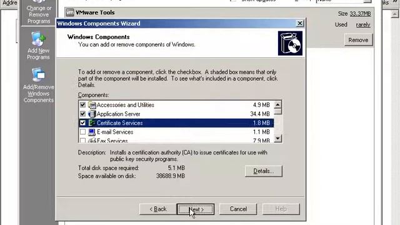This screenshot has height=225, width=400.
Task: Click scroll up arrow in Add/Remove Programs window
Action: tap(394, 14)
